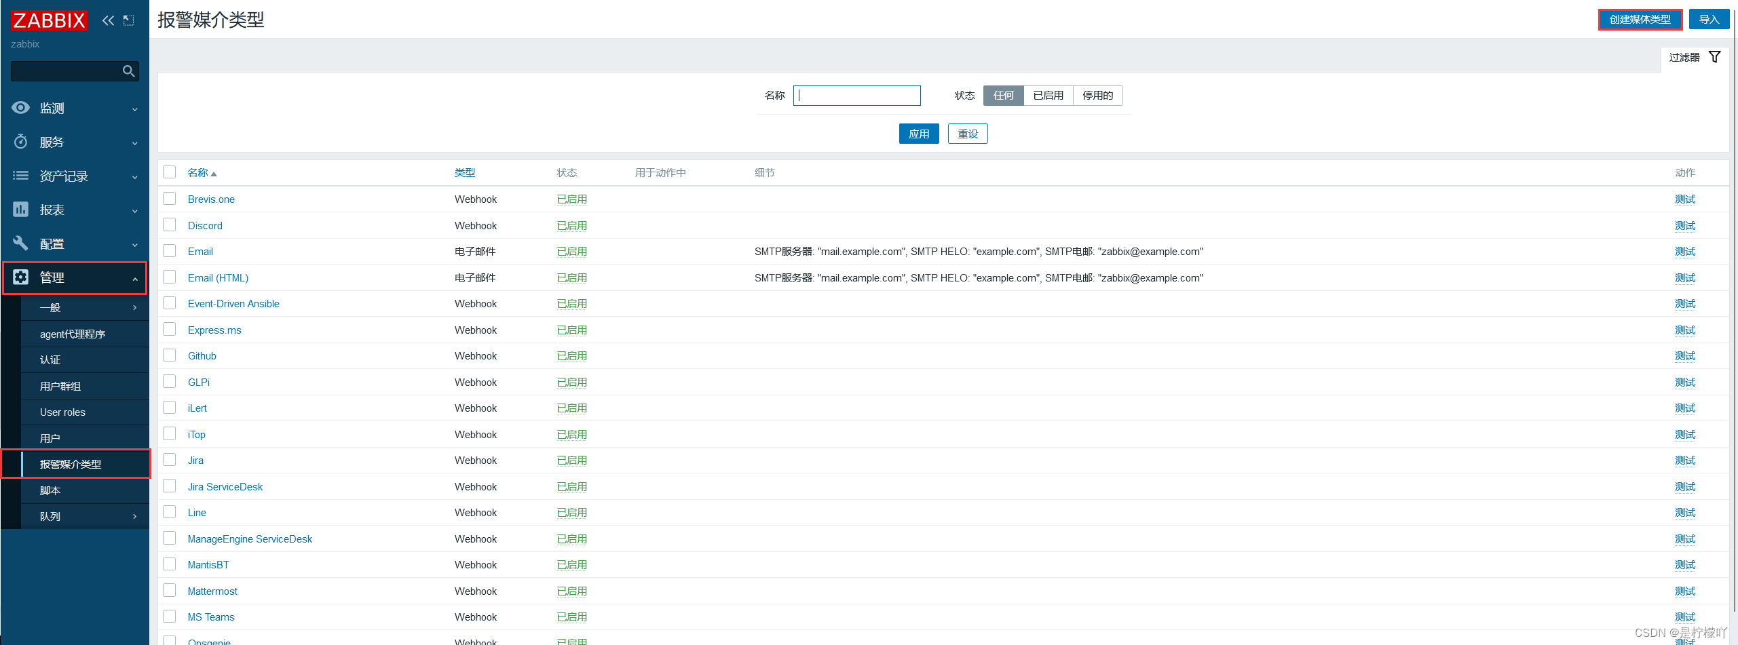Open the MantisBT media type
Image resolution: width=1738 pixels, height=645 pixels.
208,565
